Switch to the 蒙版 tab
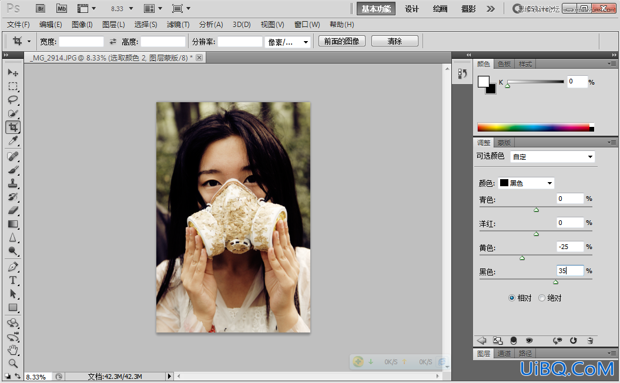Viewport: 620px width, 383px height. coord(504,142)
